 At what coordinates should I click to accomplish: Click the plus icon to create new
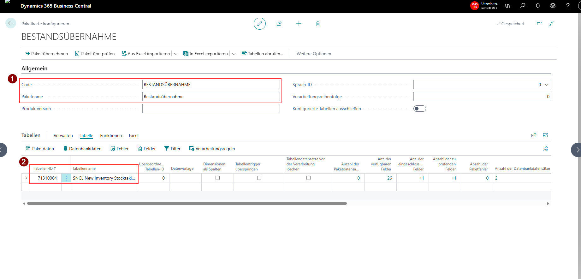[299, 24]
